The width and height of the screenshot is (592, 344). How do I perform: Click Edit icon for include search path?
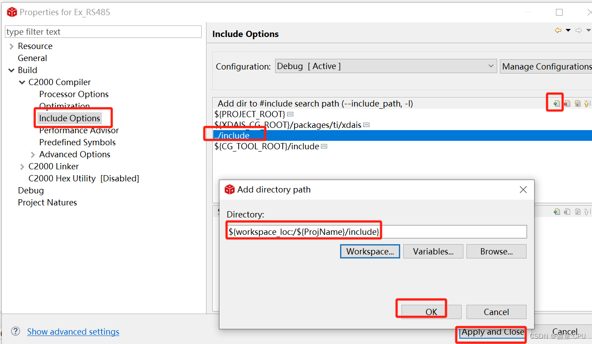click(x=577, y=103)
